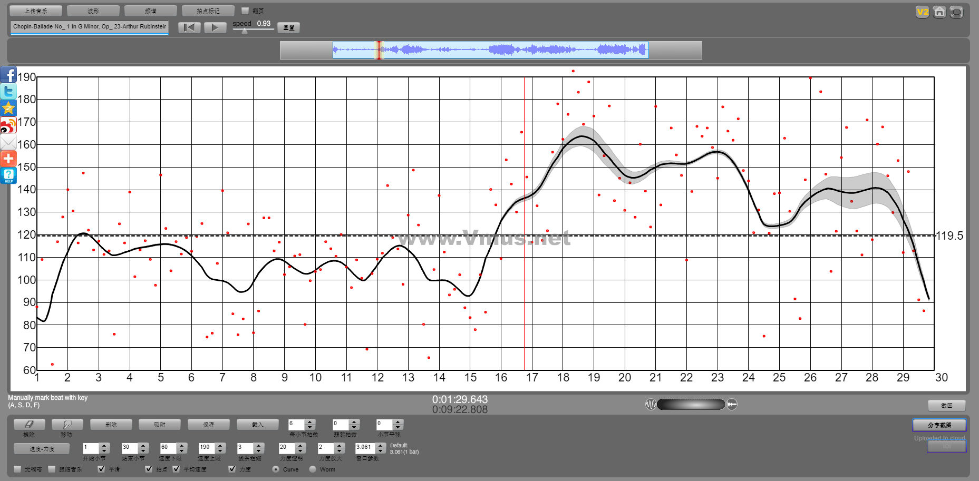Viewport: 979px width, 481px height.
Task: Select the eraser tool (擦除)
Action: [29, 424]
